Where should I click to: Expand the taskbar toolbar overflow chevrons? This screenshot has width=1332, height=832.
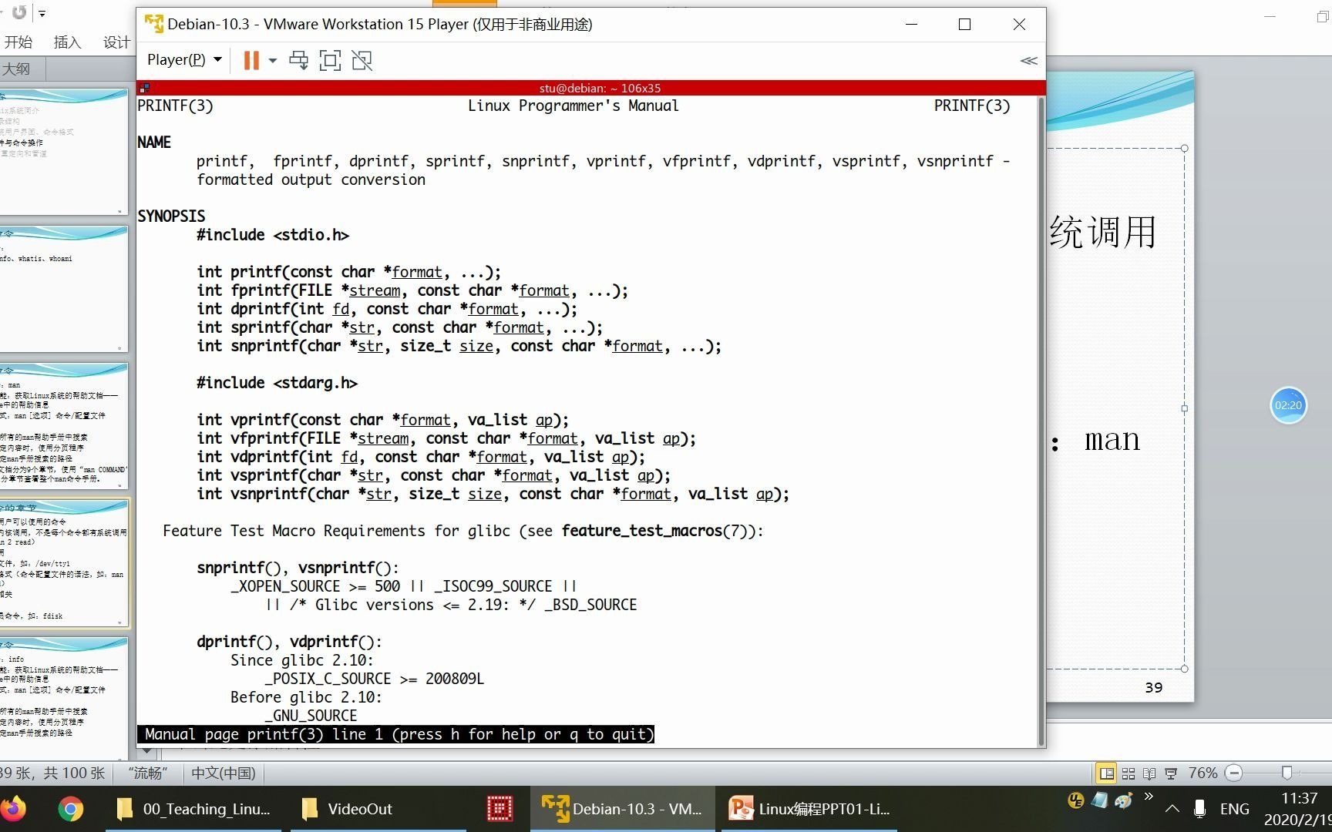1149,797
